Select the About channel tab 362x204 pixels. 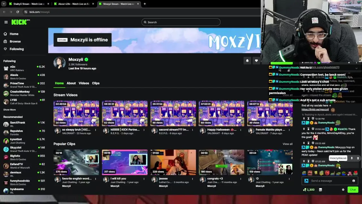[71, 83]
